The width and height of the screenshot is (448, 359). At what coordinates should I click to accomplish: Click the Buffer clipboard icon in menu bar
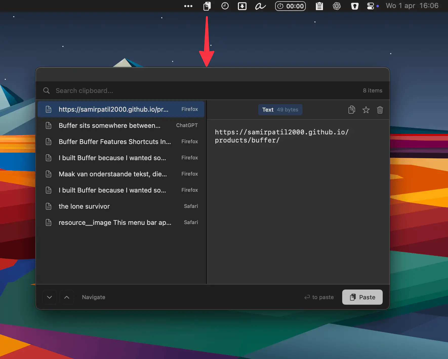(x=207, y=6)
